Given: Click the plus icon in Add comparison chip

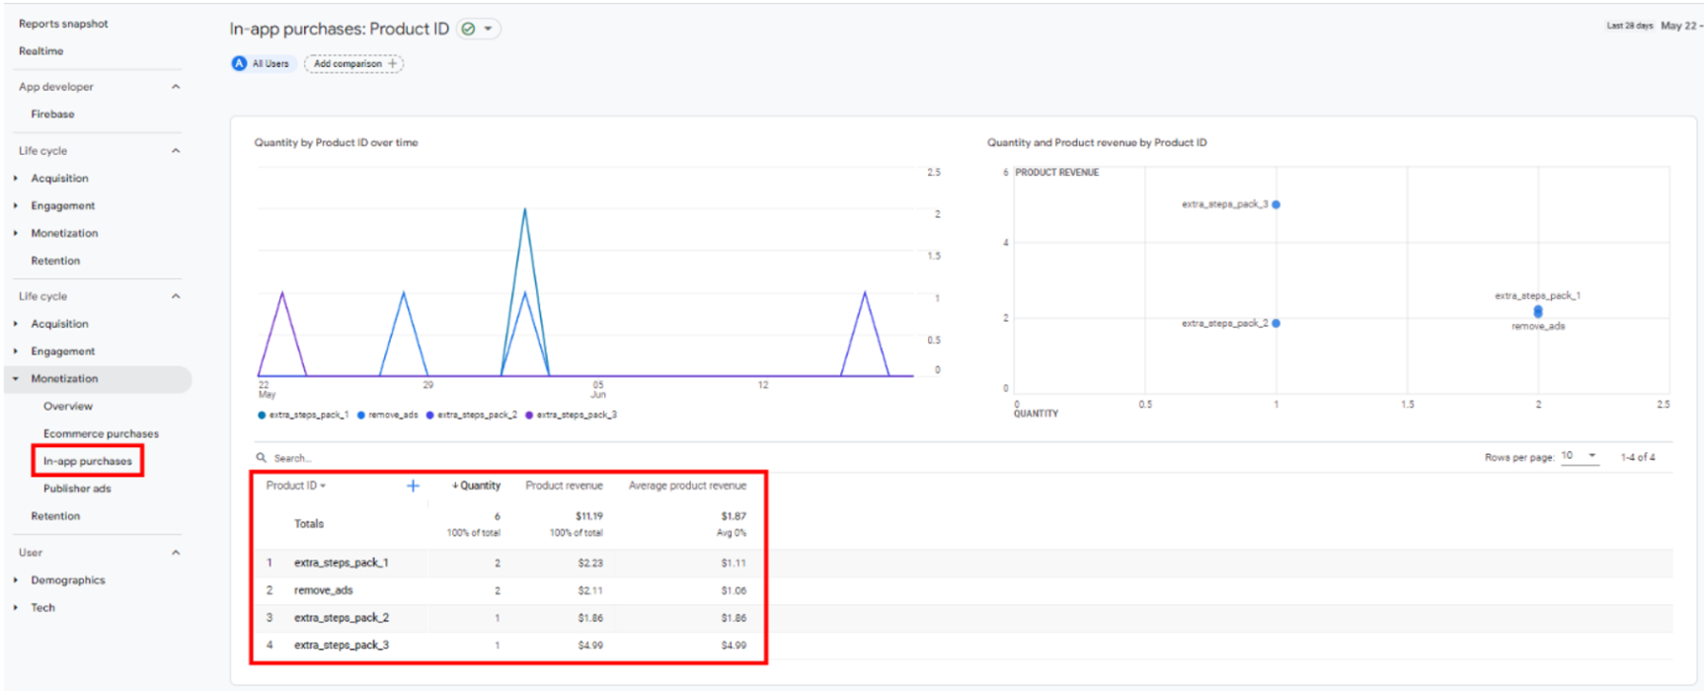Looking at the screenshot, I should 392,63.
